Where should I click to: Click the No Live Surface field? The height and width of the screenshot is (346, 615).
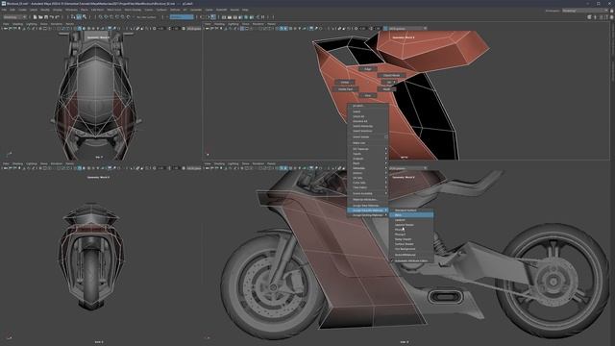coord(145,17)
